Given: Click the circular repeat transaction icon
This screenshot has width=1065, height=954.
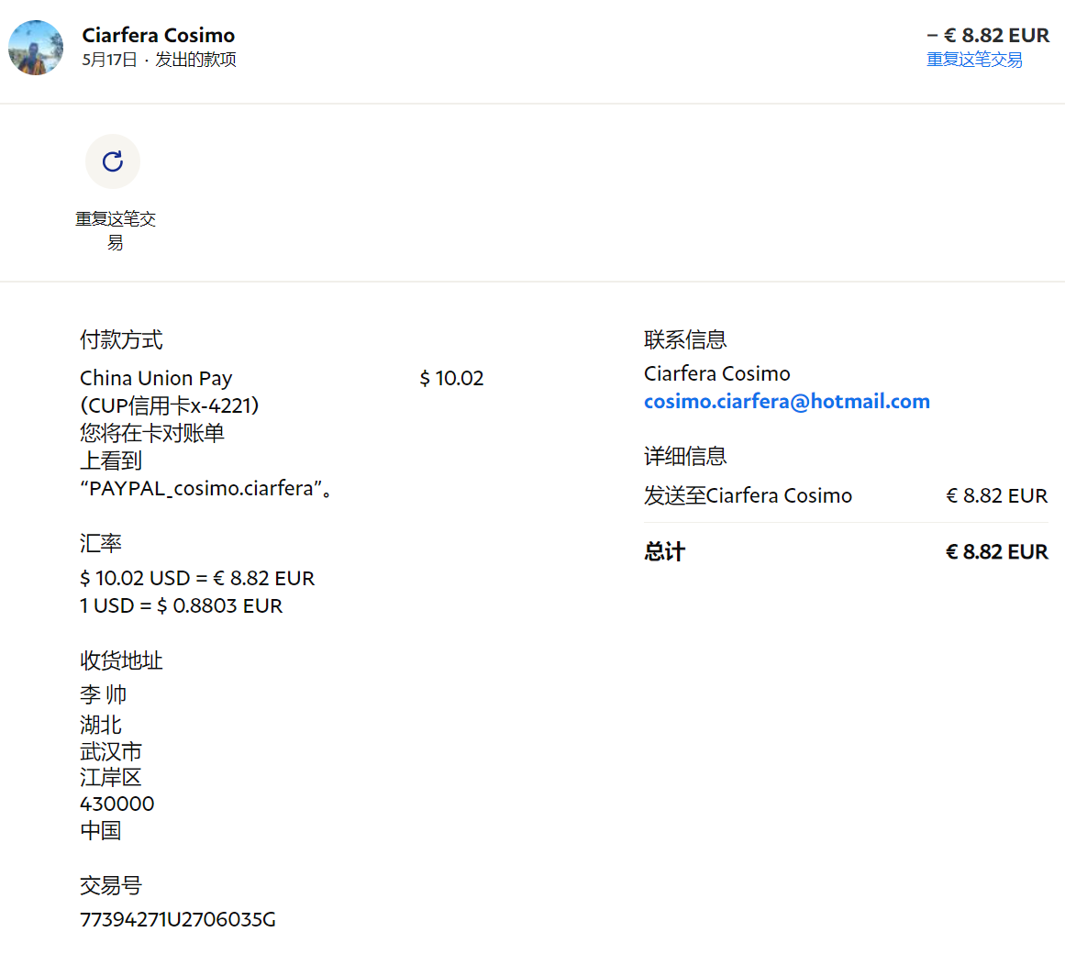Looking at the screenshot, I should (113, 161).
